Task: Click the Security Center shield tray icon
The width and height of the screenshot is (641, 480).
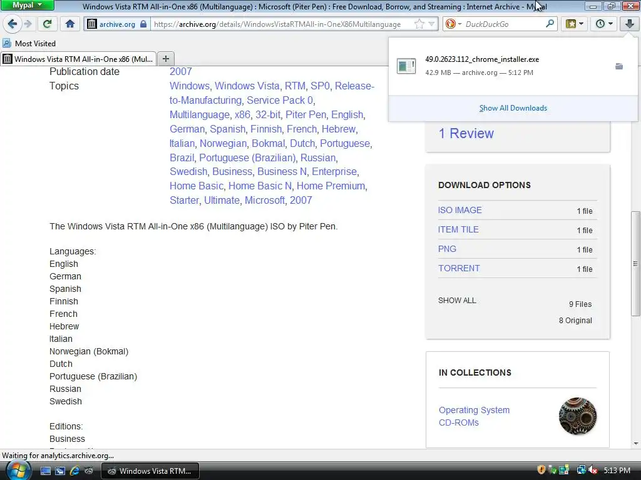Action: pos(541,470)
